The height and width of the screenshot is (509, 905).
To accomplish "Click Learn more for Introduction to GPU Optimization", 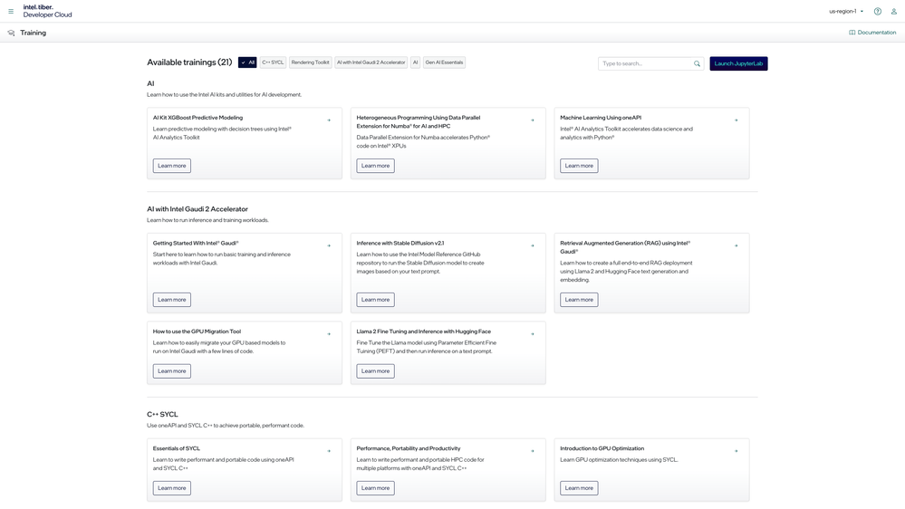I will (578, 488).
